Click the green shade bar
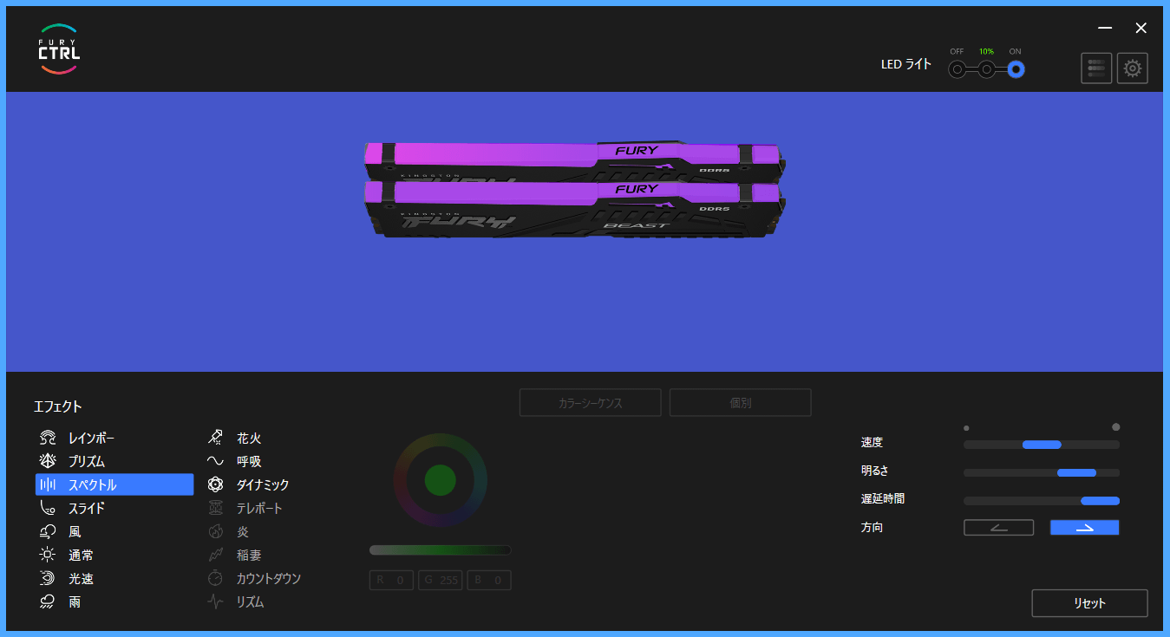 point(440,550)
